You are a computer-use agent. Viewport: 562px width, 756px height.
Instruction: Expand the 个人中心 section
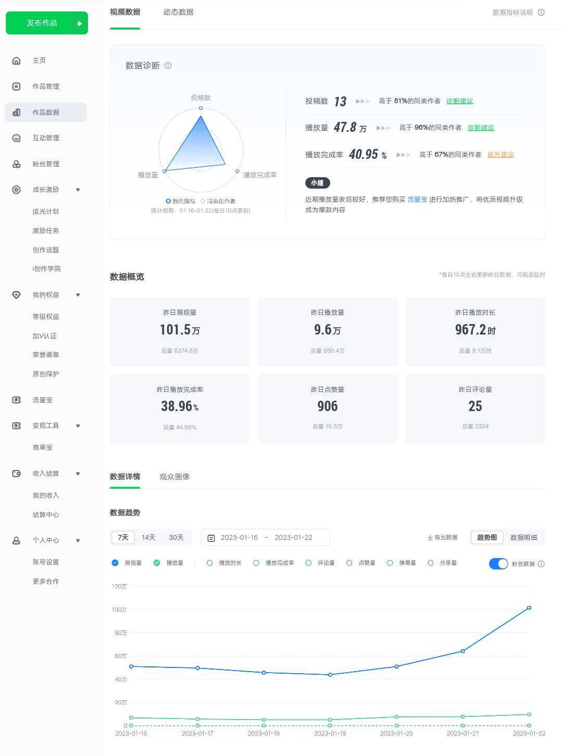pyautogui.click(x=78, y=540)
